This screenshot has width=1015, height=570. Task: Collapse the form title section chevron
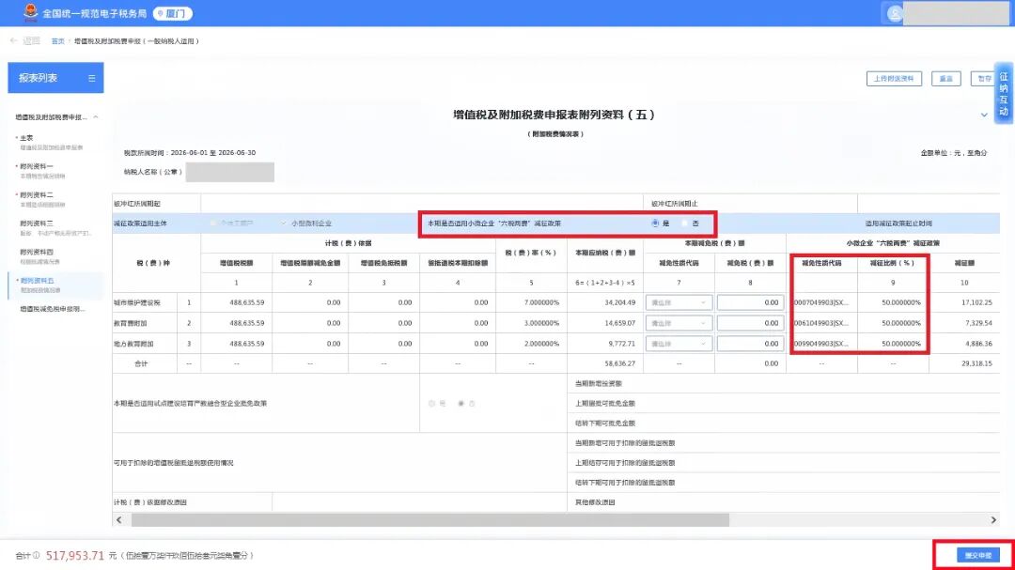984,116
